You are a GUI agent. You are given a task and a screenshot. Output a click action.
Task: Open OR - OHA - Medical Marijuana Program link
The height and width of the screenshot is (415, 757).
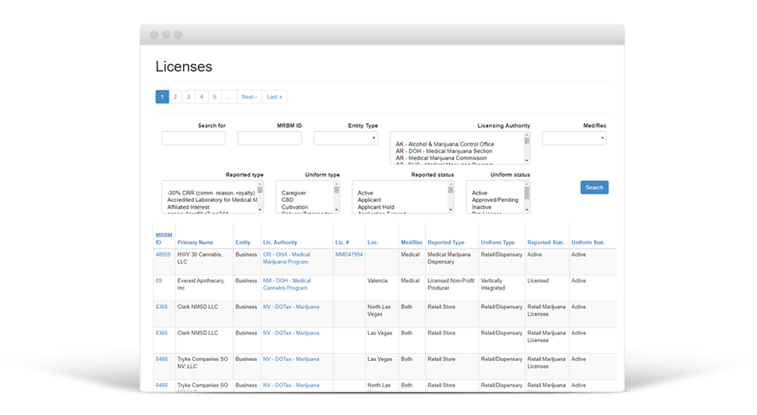(x=287, y=258)
